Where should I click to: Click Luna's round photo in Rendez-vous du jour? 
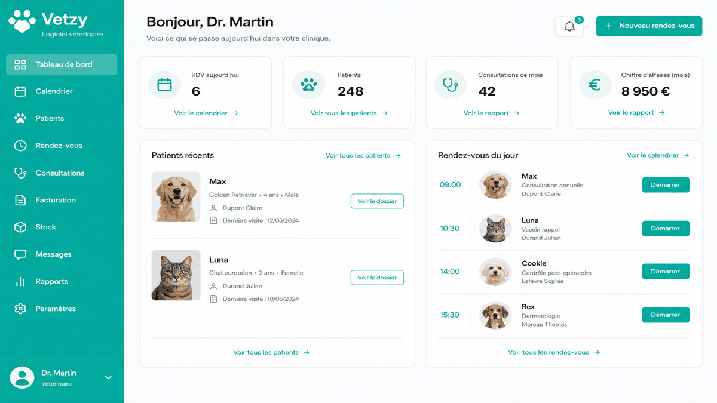click(x=495, y=229)
